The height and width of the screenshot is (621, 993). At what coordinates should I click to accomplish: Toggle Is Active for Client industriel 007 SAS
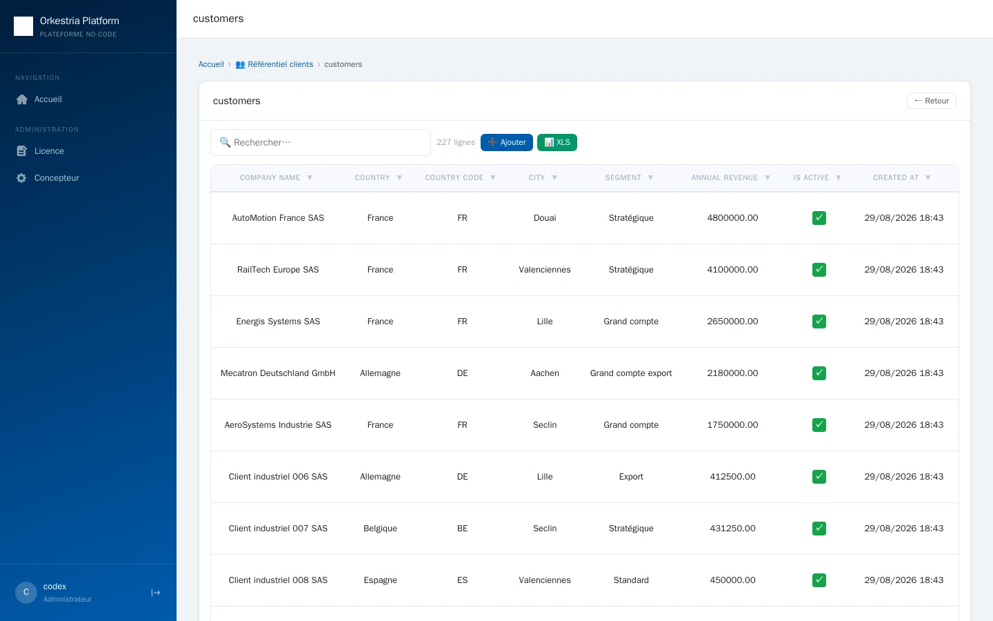point(819,529)
